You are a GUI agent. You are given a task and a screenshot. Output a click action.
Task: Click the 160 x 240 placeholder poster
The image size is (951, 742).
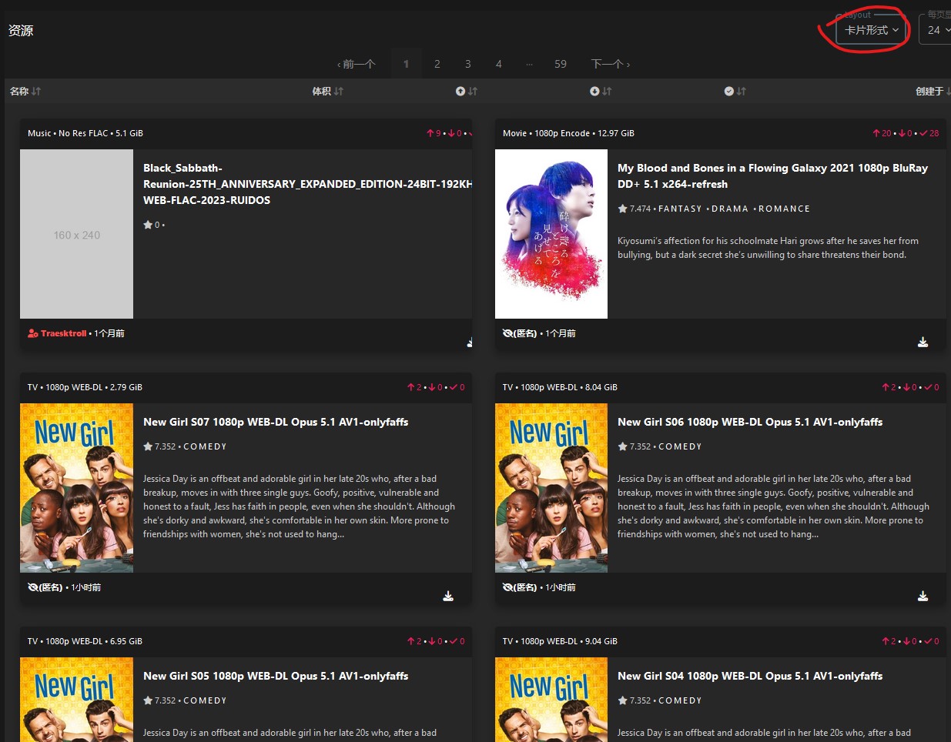76,234
